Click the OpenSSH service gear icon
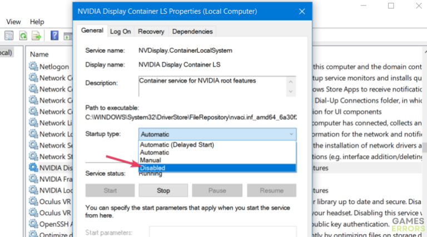427x237 pixels. [33, 224]
